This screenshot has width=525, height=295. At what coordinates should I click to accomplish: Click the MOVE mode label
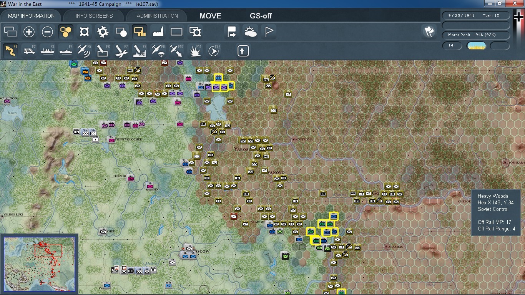click(x=210, y=16)
